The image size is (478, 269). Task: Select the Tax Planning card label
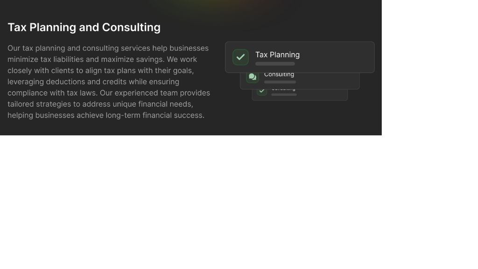coord(277,55)
